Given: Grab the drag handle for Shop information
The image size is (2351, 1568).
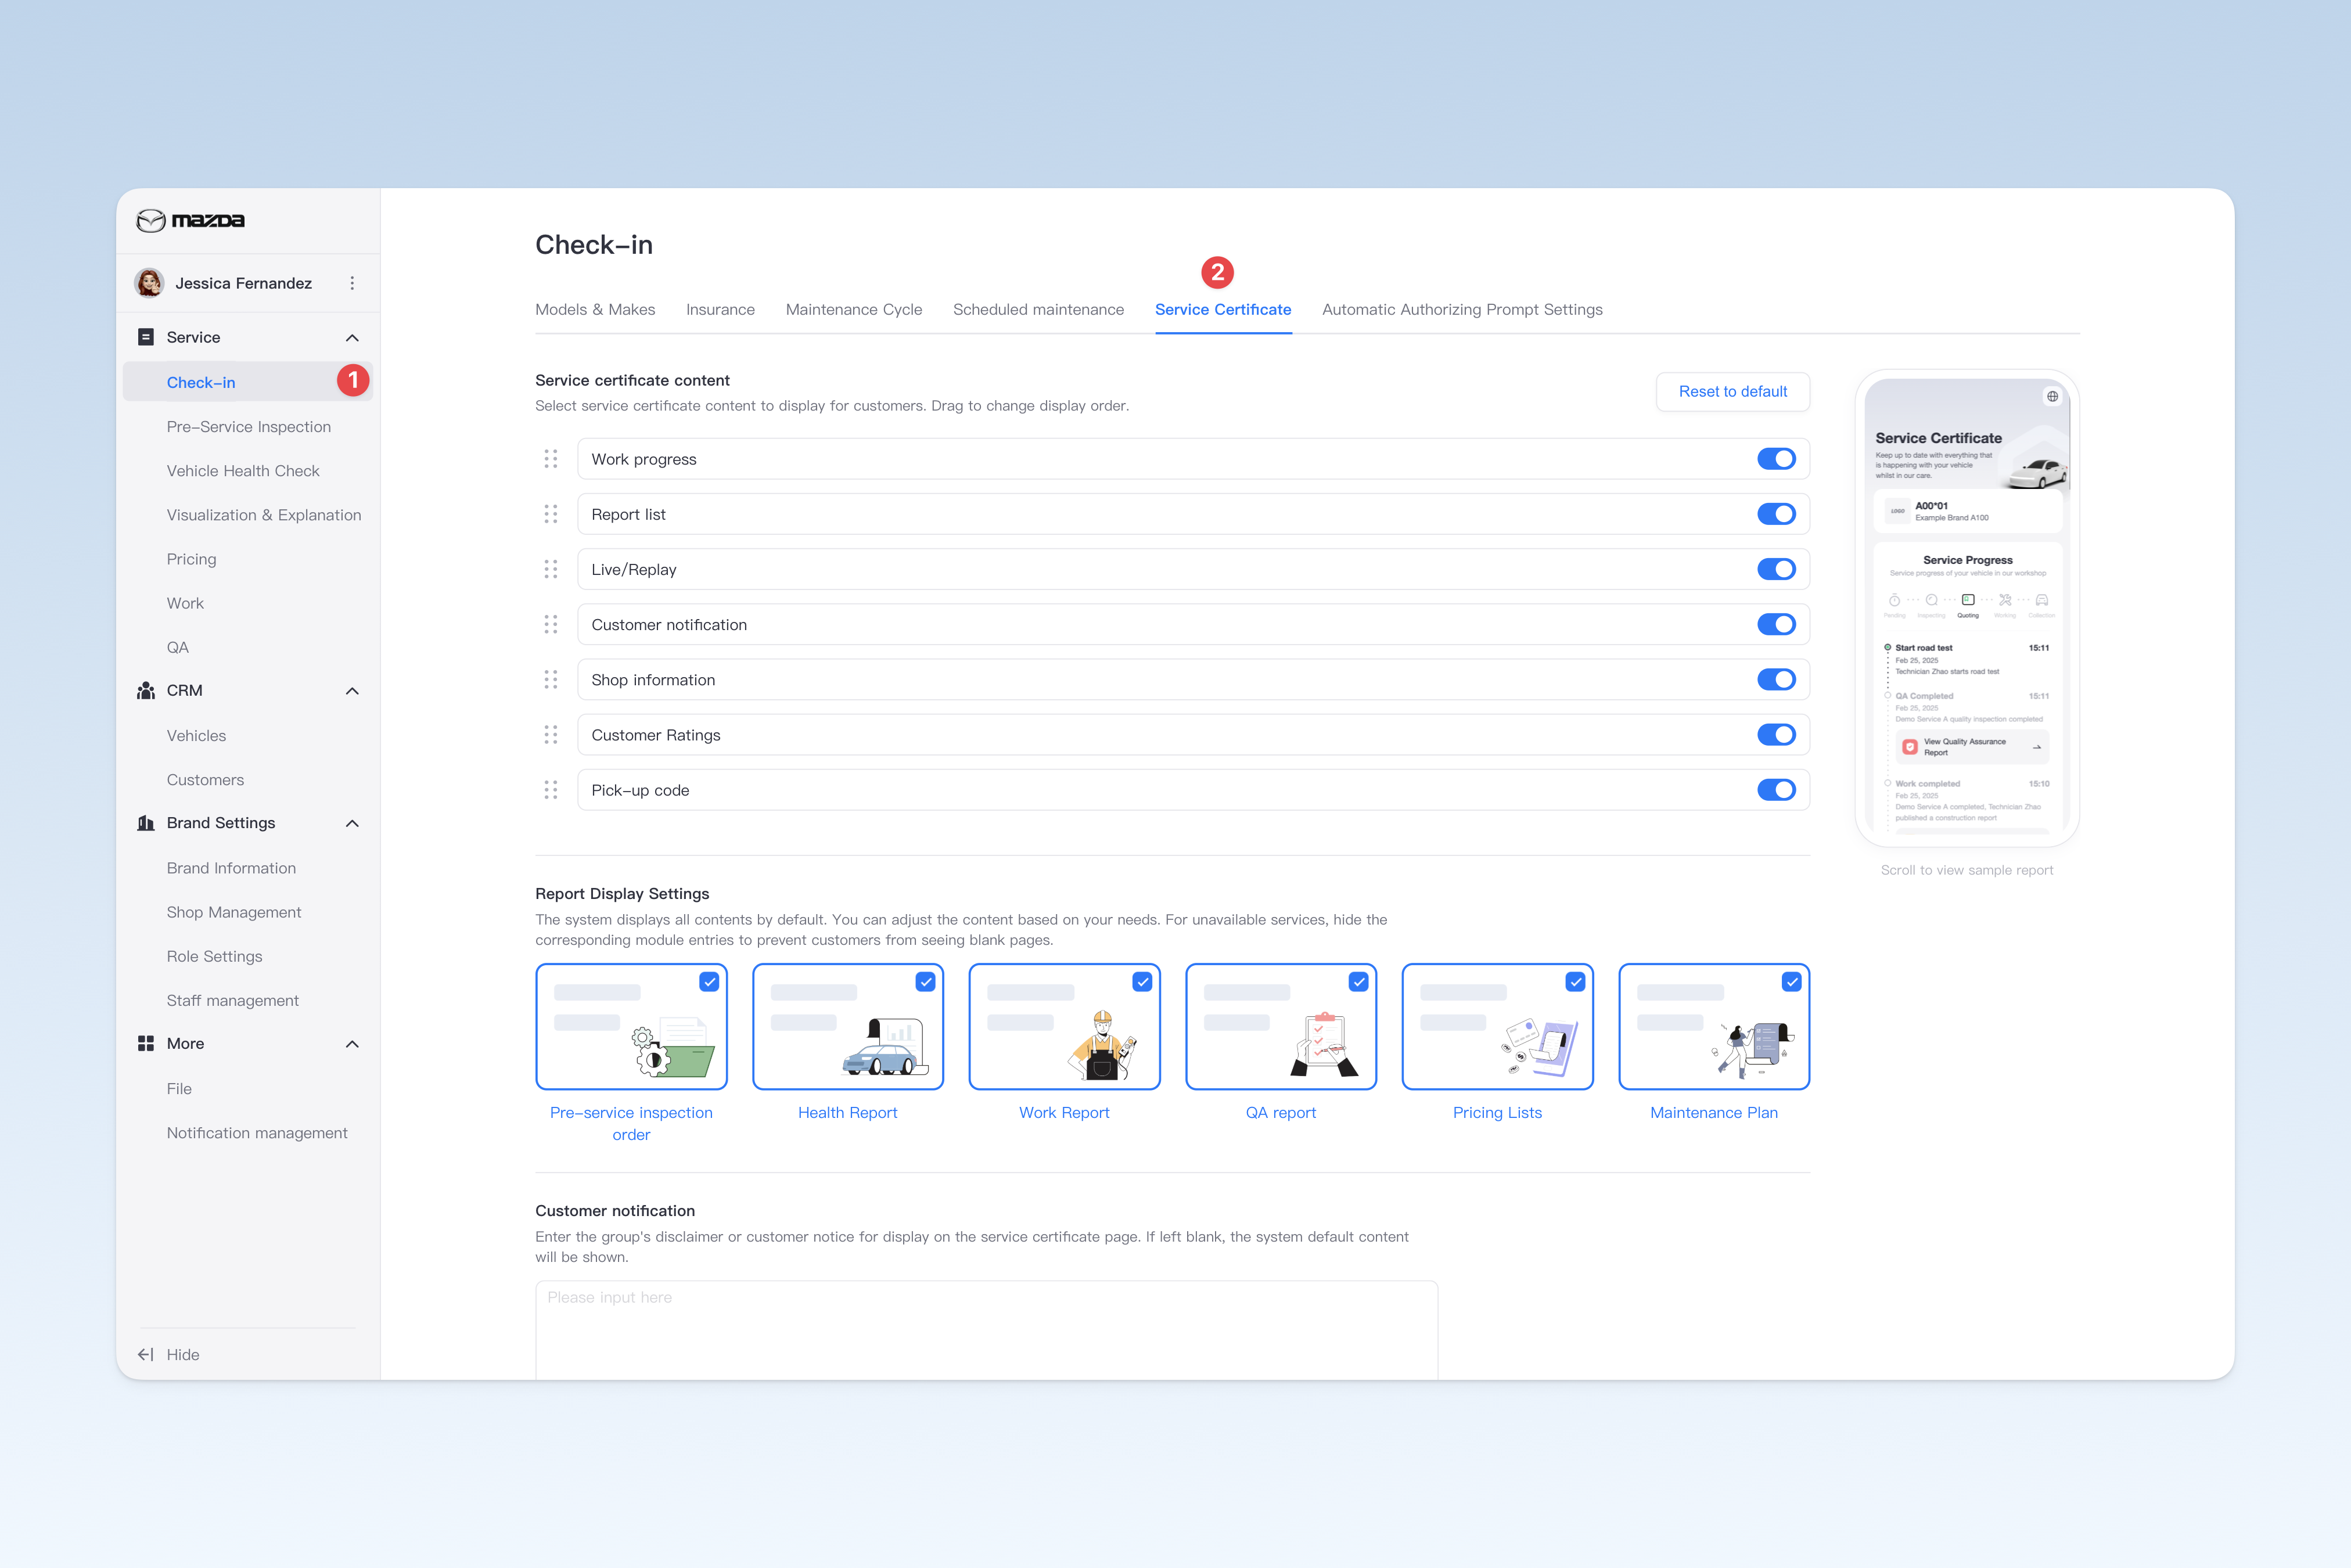Looking at the screenshot, I should pyautogui.click(x=551, y=680).
